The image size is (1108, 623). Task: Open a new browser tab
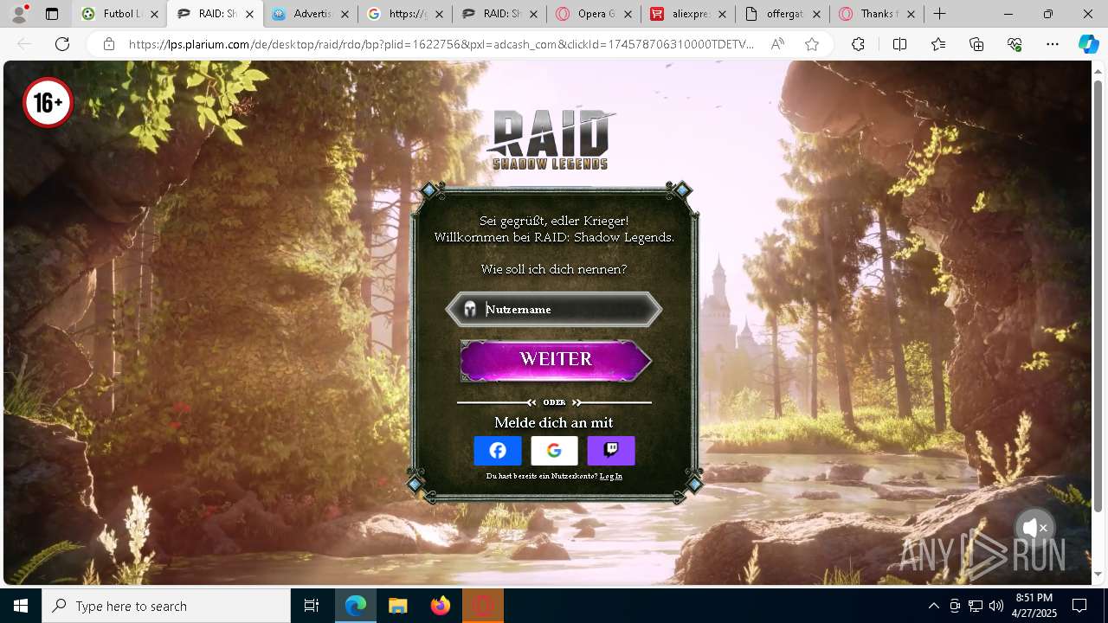(939, 14)
